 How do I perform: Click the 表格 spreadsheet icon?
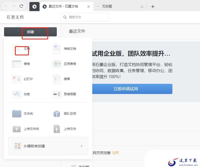17,64
